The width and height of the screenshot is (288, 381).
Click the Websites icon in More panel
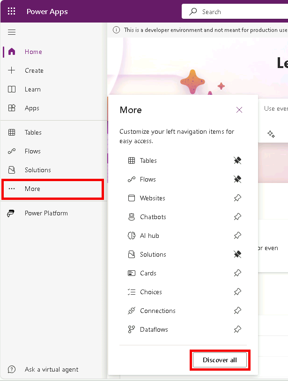(x=132, y=198)
